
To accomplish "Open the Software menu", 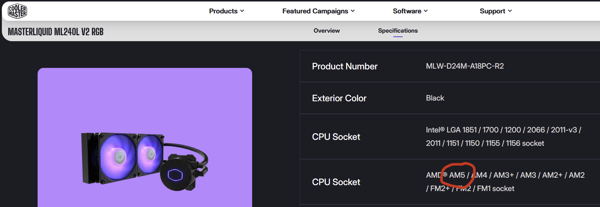I will click(x=407, y=11).
